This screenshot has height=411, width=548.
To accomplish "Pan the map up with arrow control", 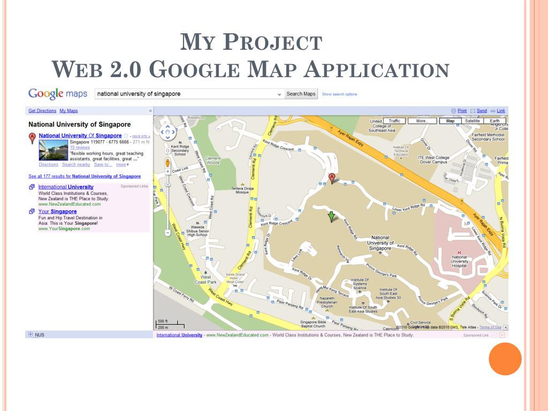I will point(168,126).
